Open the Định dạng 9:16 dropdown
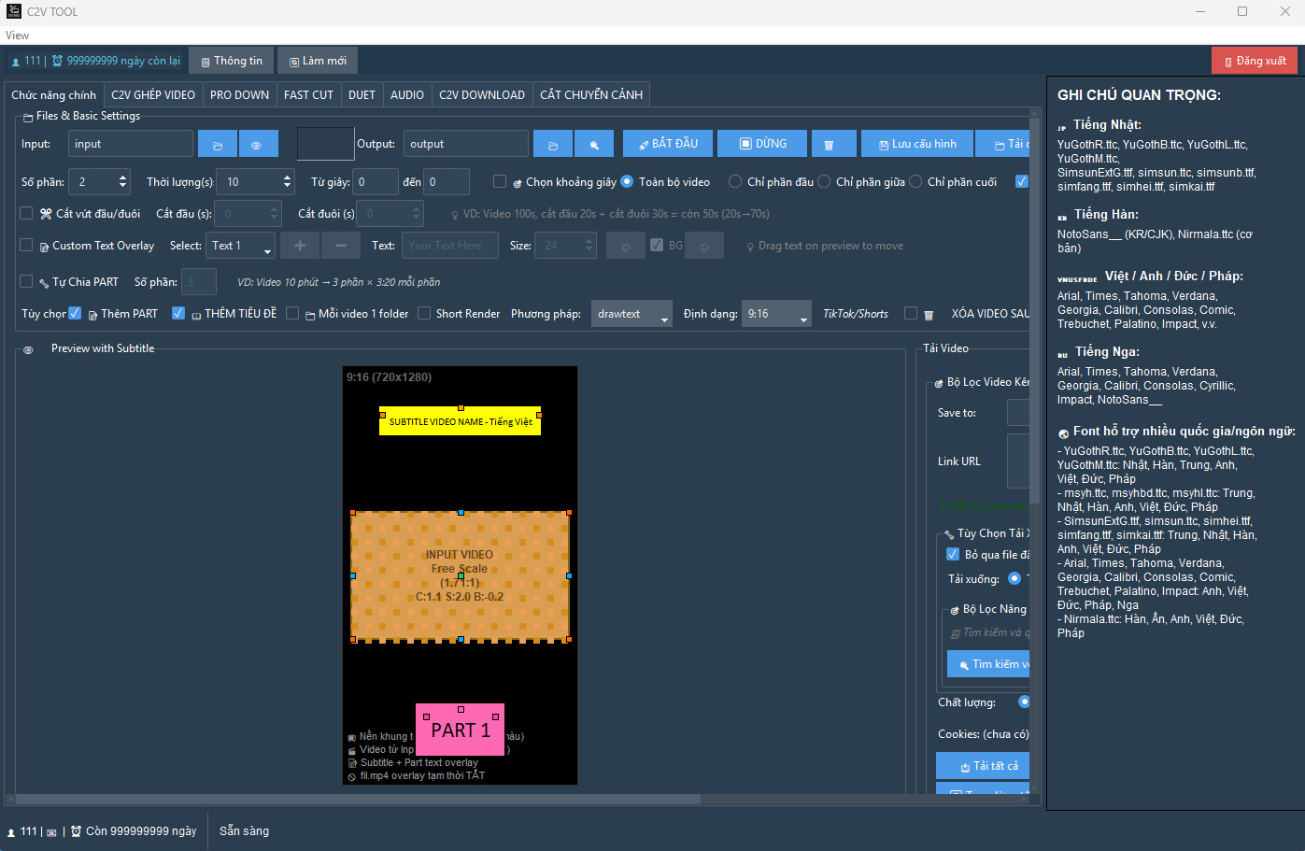 pyautogui.click(x=776, y=314)
